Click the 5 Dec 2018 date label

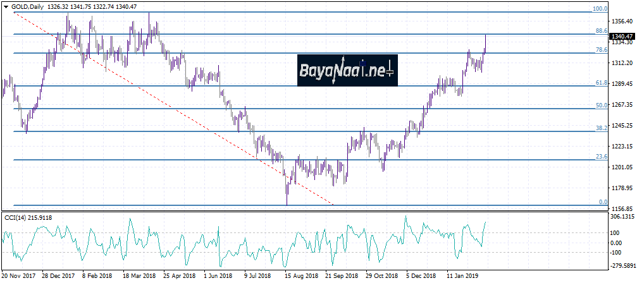coord(422,275)
